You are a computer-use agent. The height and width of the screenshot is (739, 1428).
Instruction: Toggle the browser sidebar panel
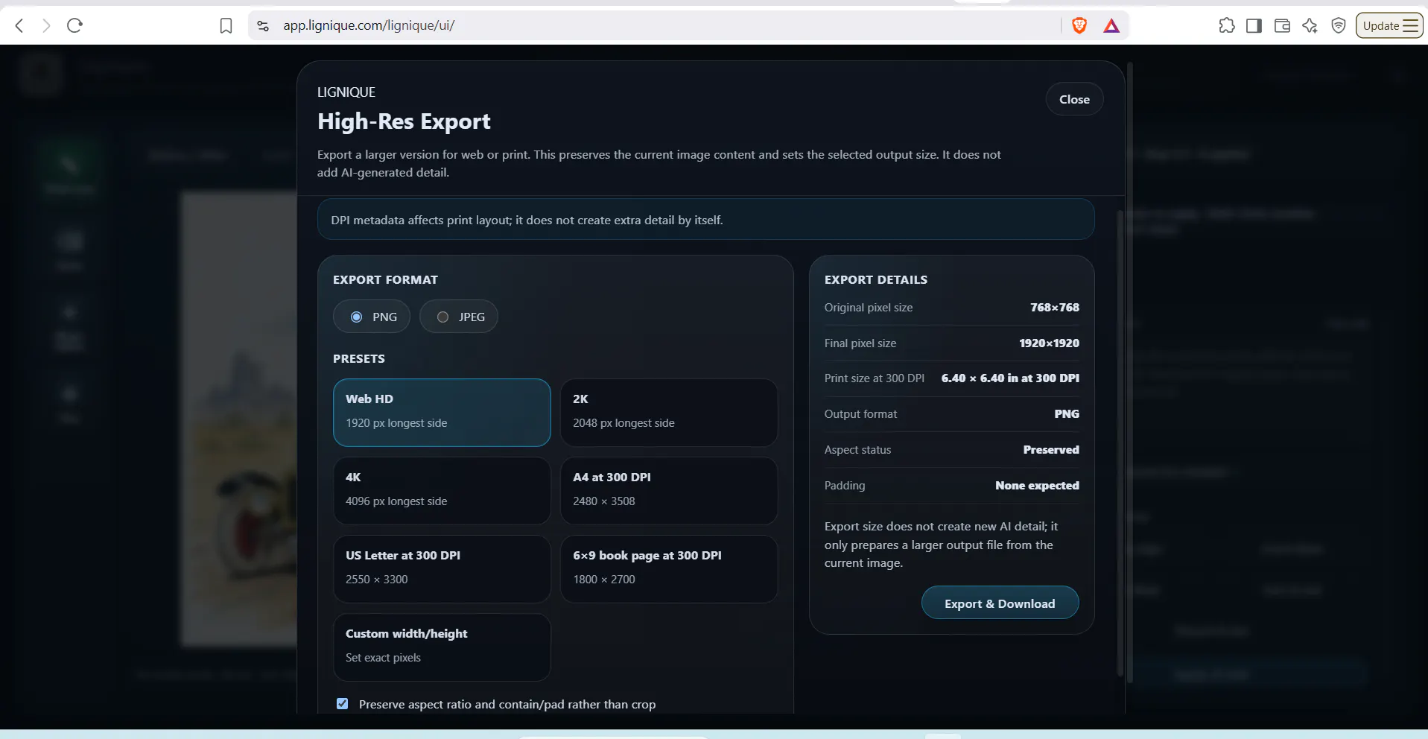(1254, 26)
